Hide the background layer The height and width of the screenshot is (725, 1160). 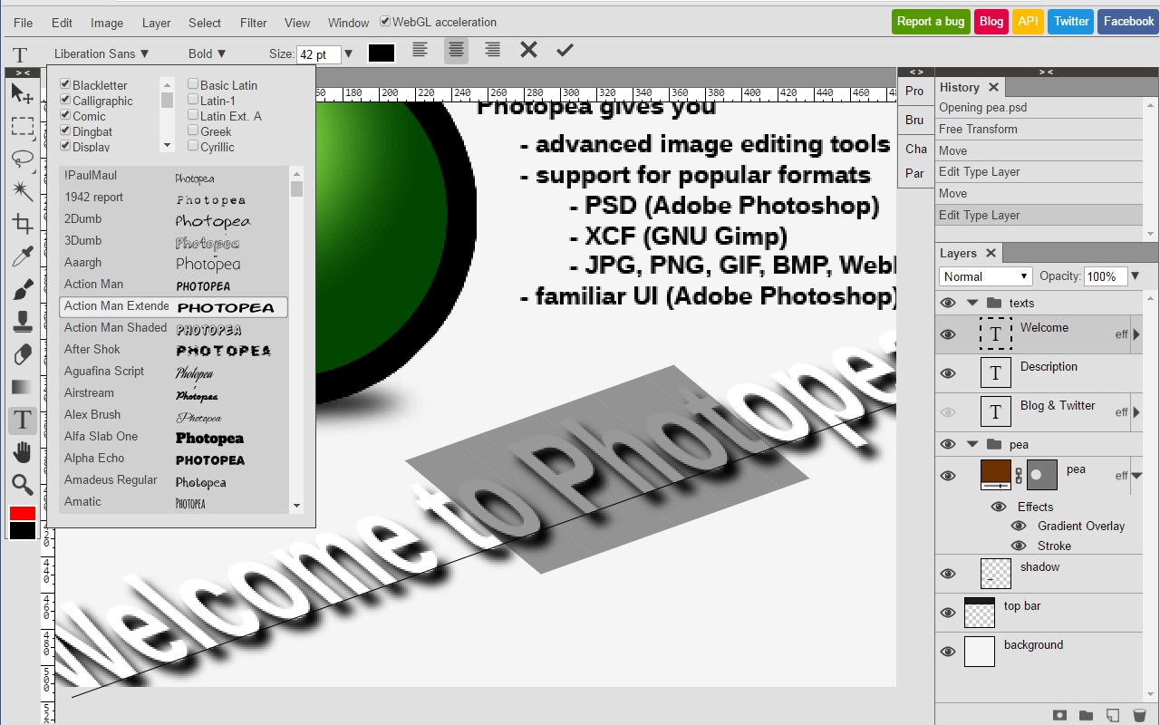[948, 652]
